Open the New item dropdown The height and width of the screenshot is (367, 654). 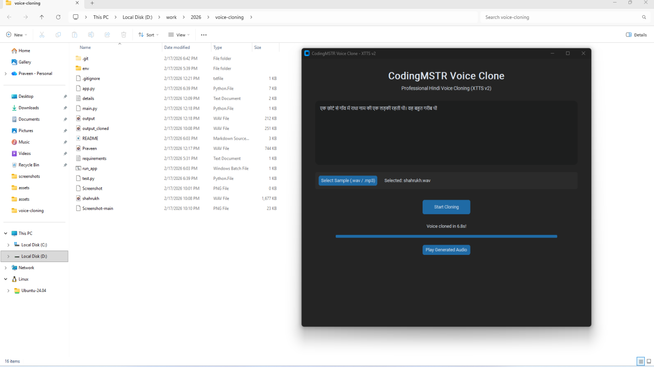17,35
